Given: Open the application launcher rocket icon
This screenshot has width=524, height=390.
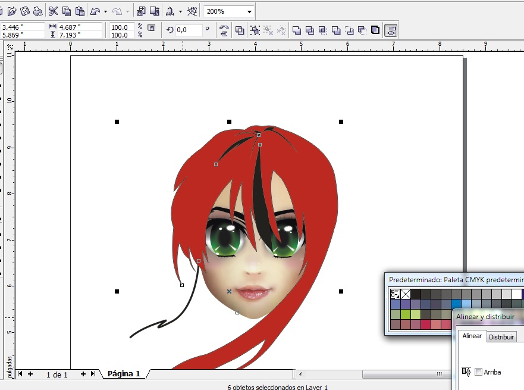Looking at the screenshot, I should [170, 11].
